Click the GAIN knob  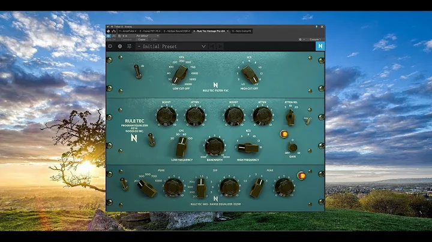(x=292, y=147)
